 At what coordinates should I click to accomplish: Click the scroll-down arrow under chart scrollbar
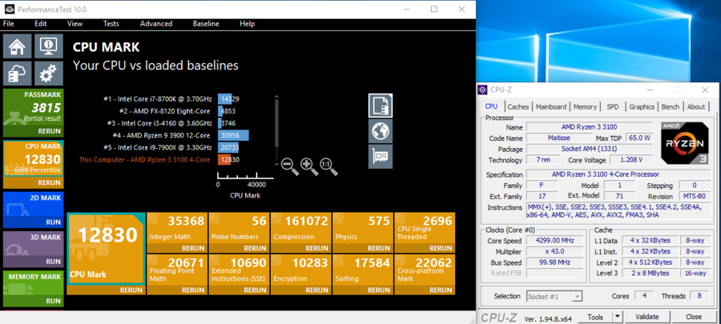click(x=276, y=164)
